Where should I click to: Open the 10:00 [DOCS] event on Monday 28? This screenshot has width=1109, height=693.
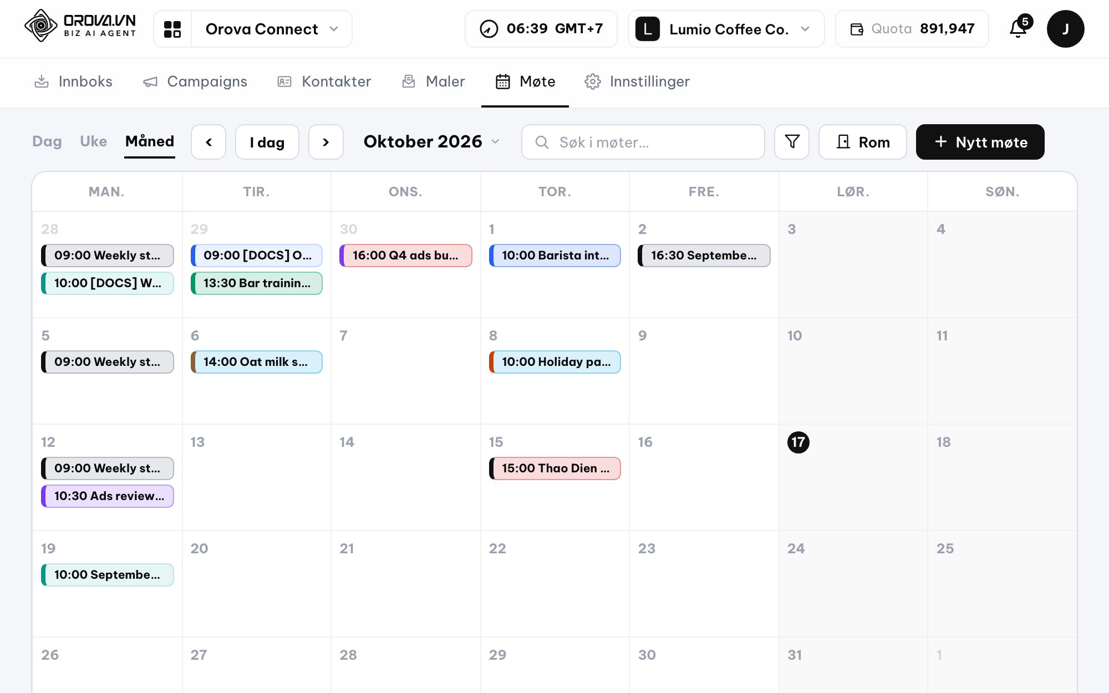coord(108,283)
